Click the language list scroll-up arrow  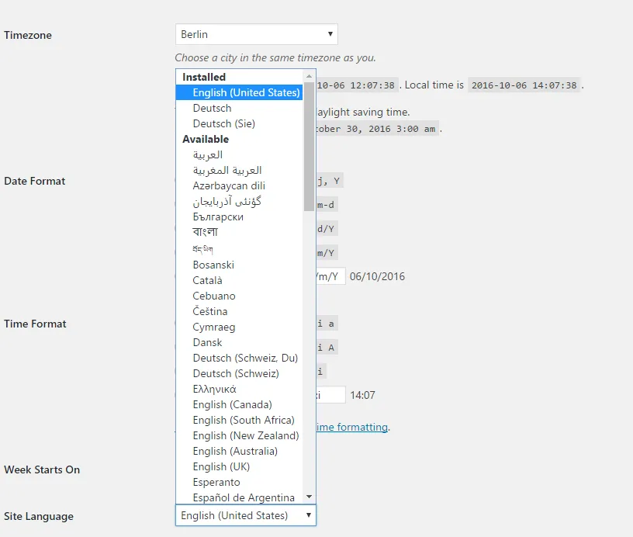[x=309, y=76]
